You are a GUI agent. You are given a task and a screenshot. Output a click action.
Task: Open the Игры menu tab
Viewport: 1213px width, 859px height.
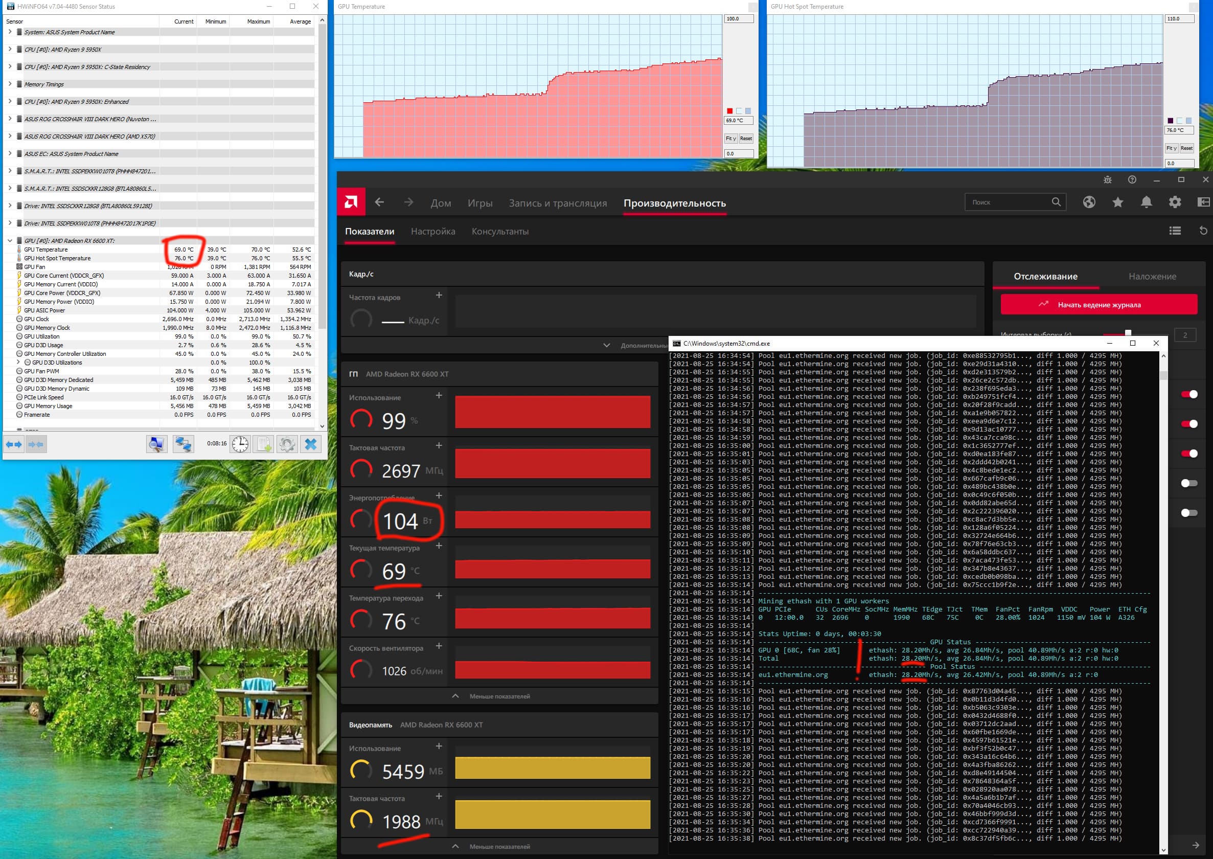(479, 203)
